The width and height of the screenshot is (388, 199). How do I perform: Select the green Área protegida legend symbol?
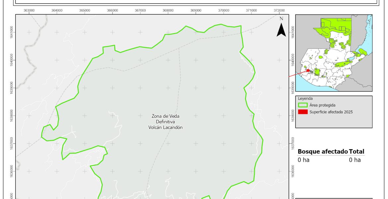pos(302,105)
